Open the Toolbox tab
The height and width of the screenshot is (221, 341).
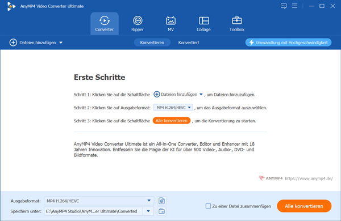click(x=236, y=24)
